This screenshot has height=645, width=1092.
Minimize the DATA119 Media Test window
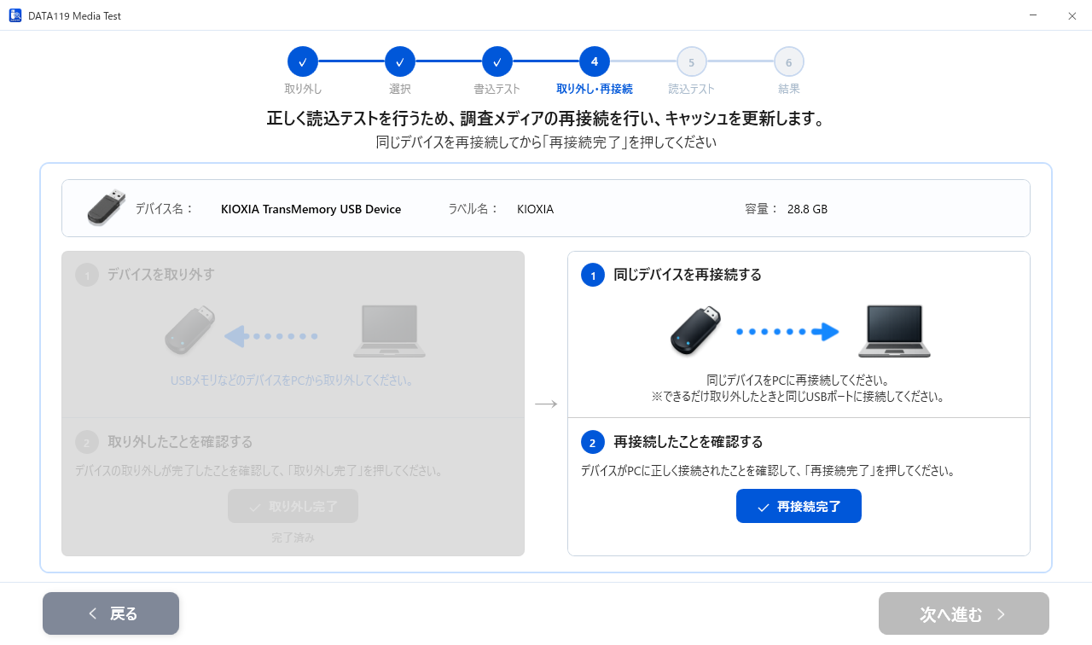pyautogui.click(x=1033, y=15)
